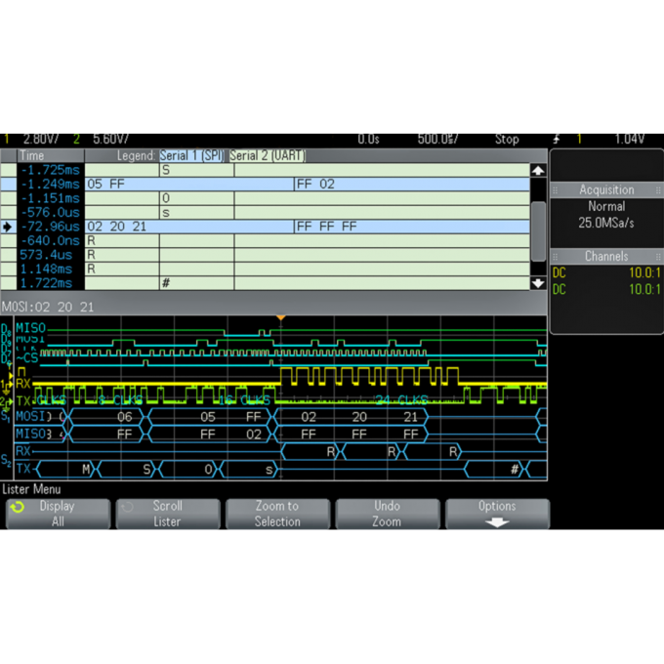Click the decoded UART TX bus label
664x664 pixels.
23,469
